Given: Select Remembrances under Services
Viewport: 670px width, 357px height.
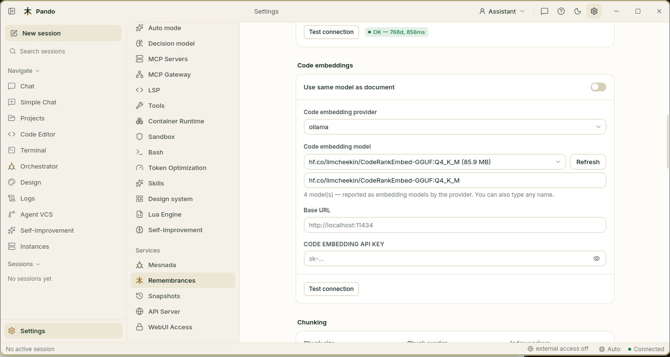Looking at the screenshot, I should click(x=183, y=280).
